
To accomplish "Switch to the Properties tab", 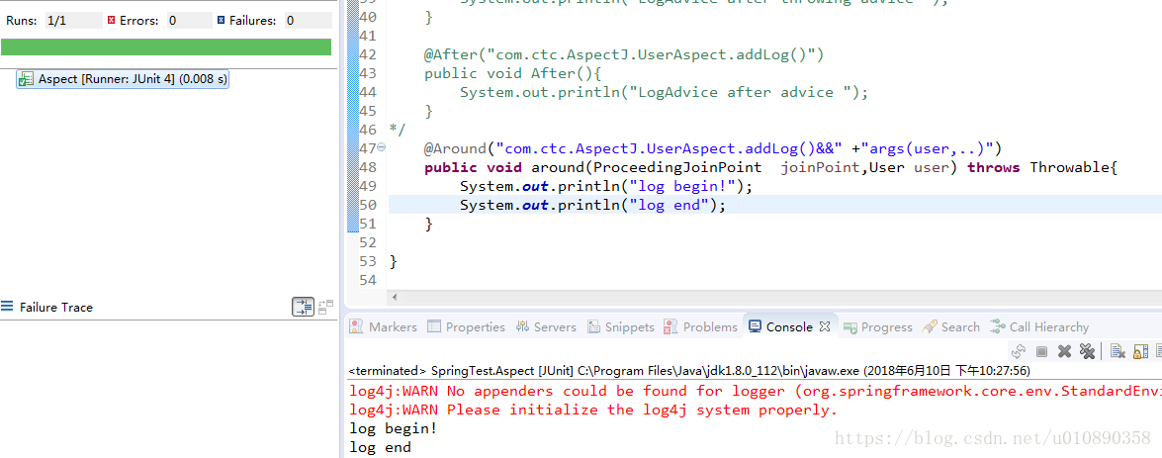I will tap(466, 326).
